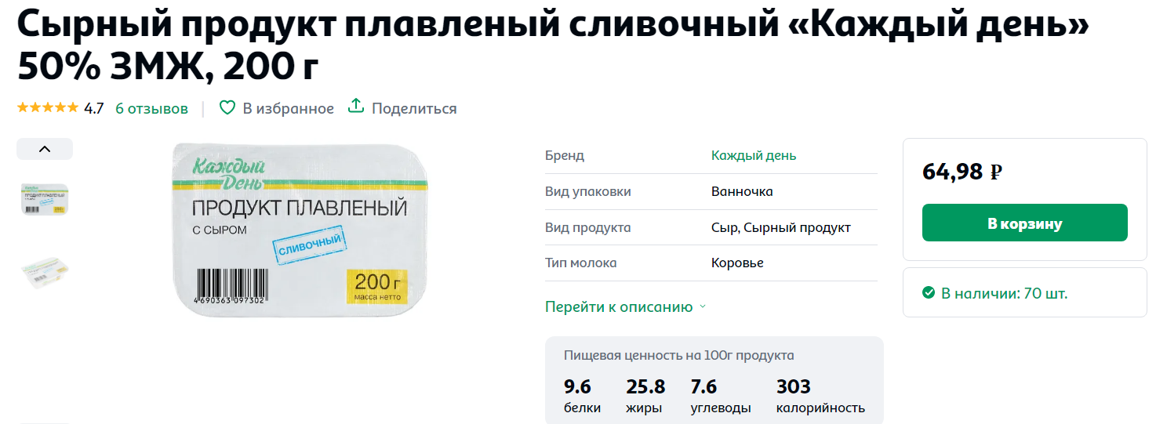This screenshot has width=1167, height=424.
Task: Click the Поделиться label
Action: click(414, 108)
